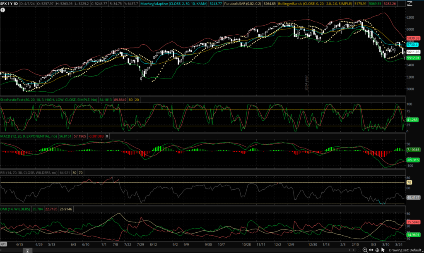Viewport: 424px width, 253px height.
Task: Click the double-arrow pan icon
Action: (371, 250)
